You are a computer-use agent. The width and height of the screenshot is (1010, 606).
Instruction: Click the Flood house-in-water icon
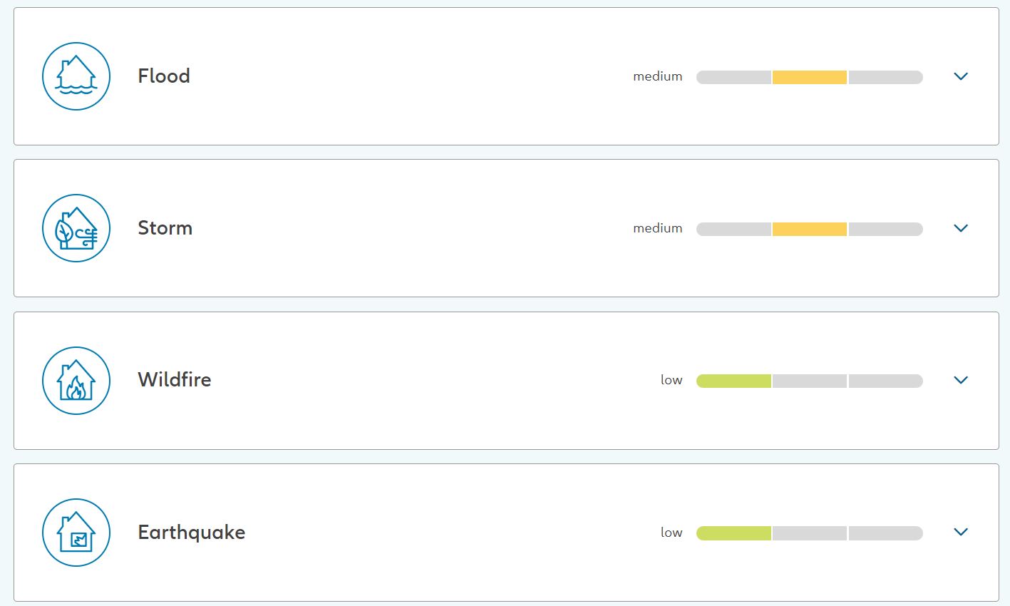coord(76,76)
